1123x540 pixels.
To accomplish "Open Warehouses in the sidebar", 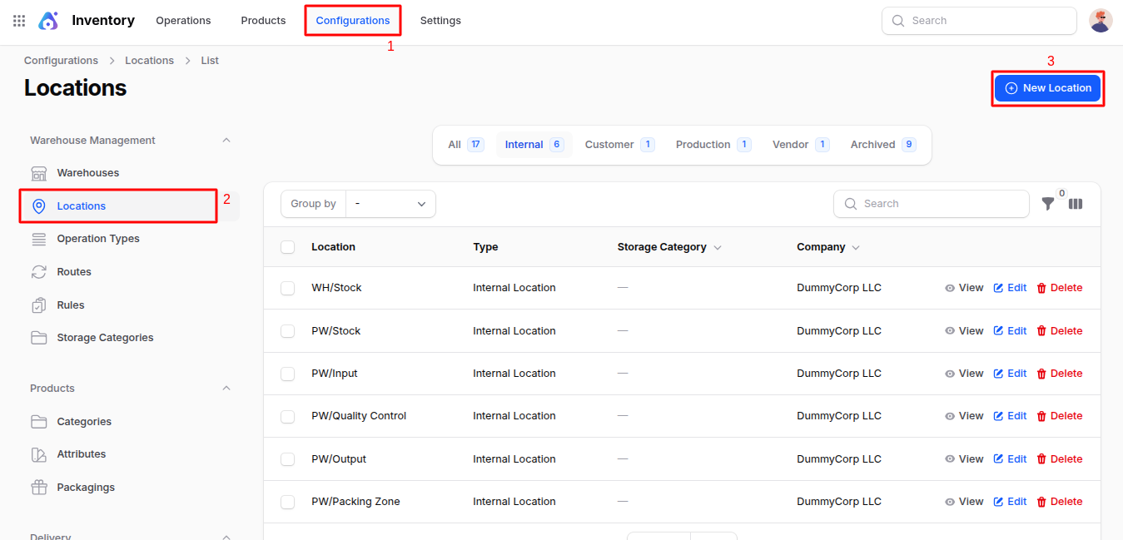I will (x=87, y=173).
